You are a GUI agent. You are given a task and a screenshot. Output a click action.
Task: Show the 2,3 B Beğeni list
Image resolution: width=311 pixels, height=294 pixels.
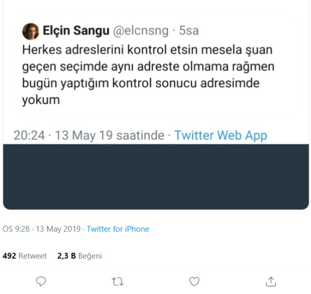(x=79, y=256)
